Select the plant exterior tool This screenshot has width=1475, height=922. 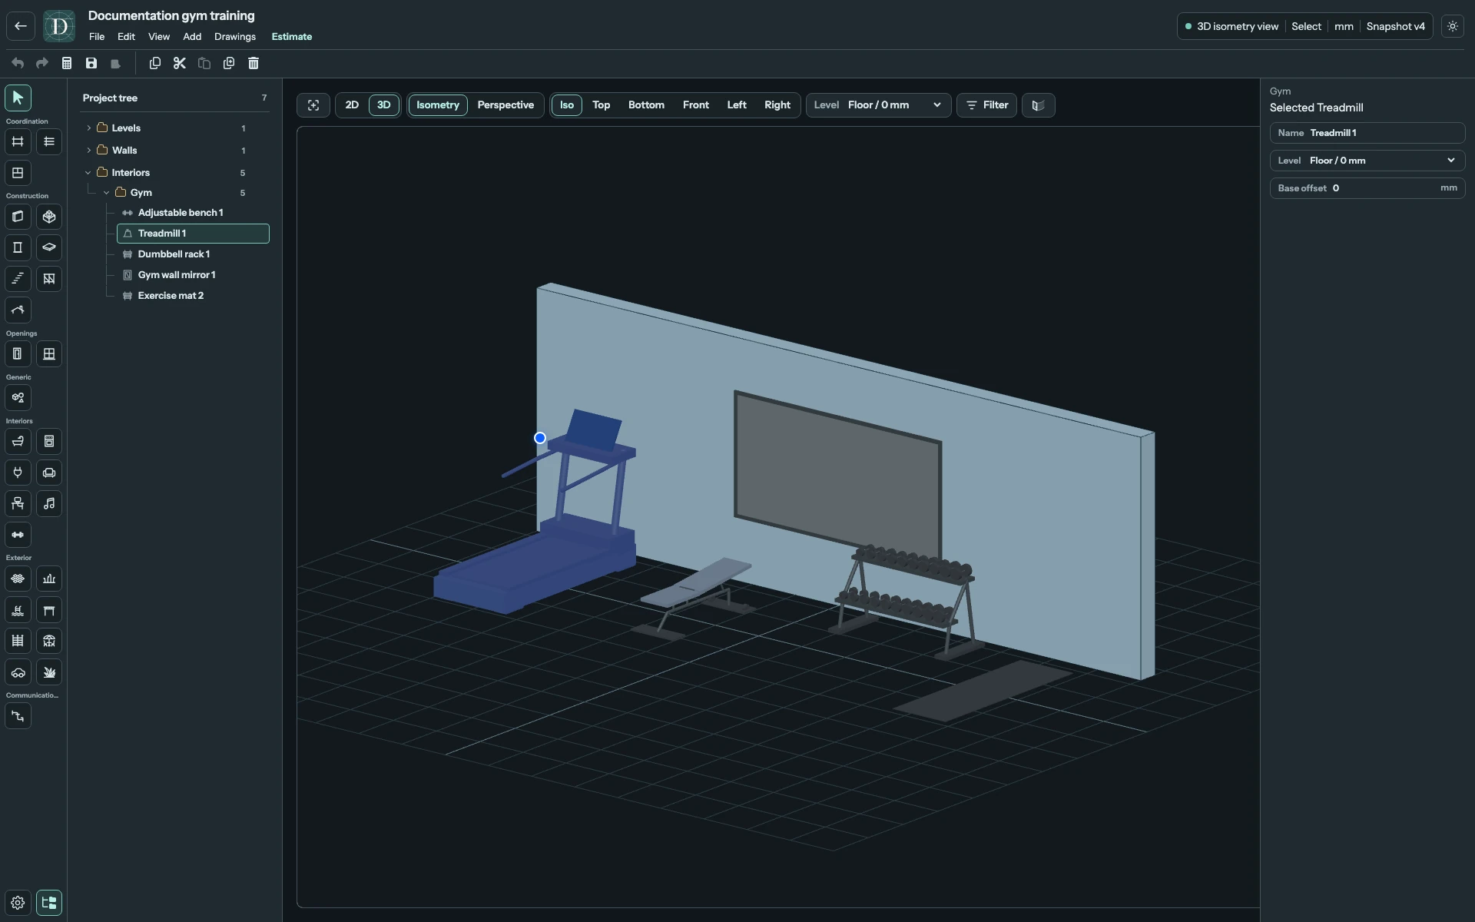pos(49,672)
